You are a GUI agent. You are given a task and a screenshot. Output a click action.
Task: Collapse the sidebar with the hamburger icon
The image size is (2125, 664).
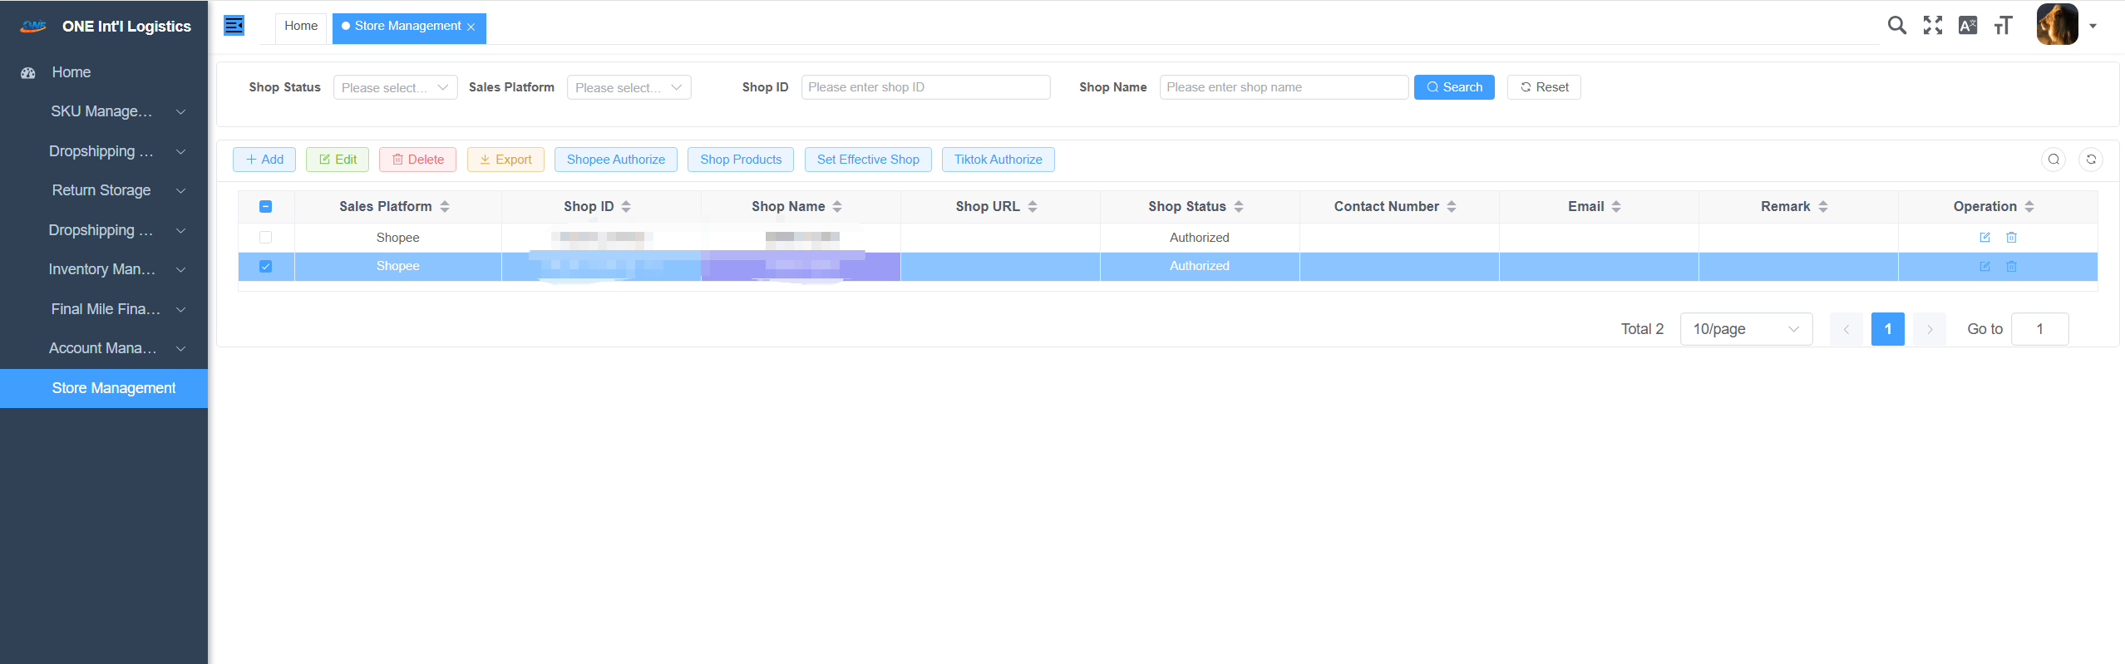click(x=234, y=26)
